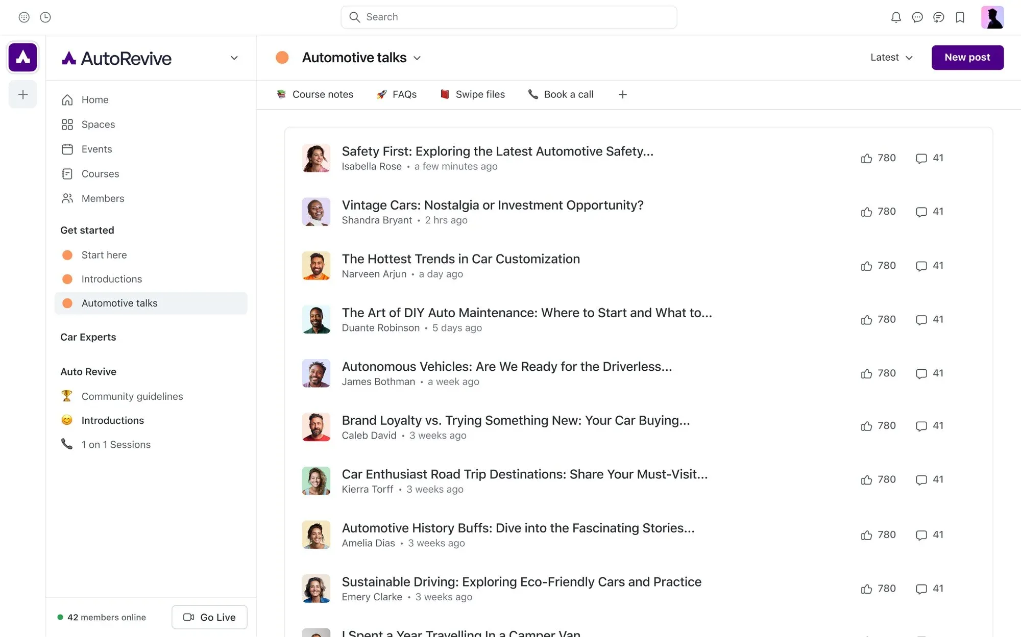Open Events from the sidebar icon
Viewport: 1021px width, 637px height.
click(67, 149)
